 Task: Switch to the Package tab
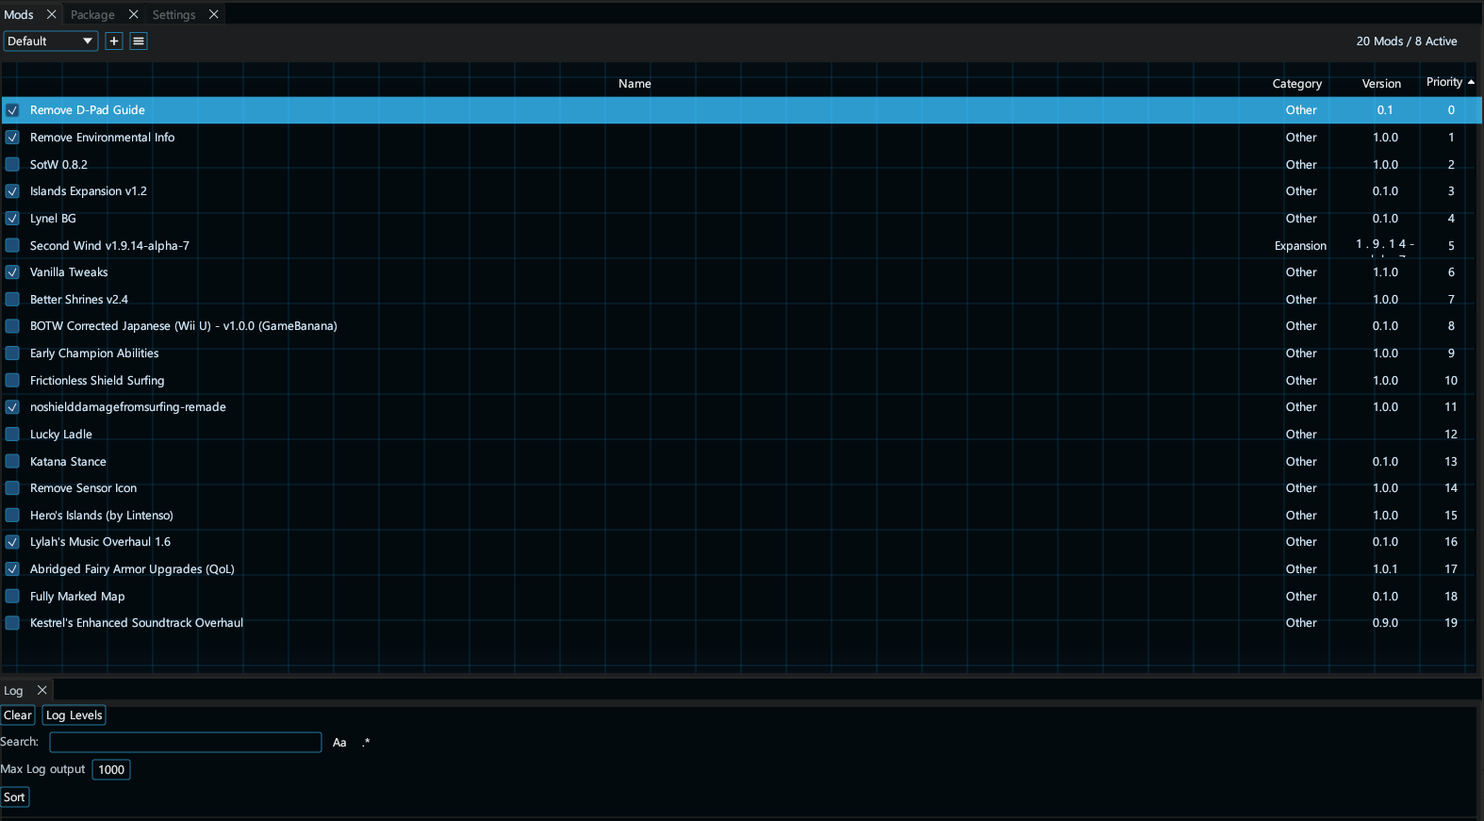pyautogui.click(x=92, y=14)
